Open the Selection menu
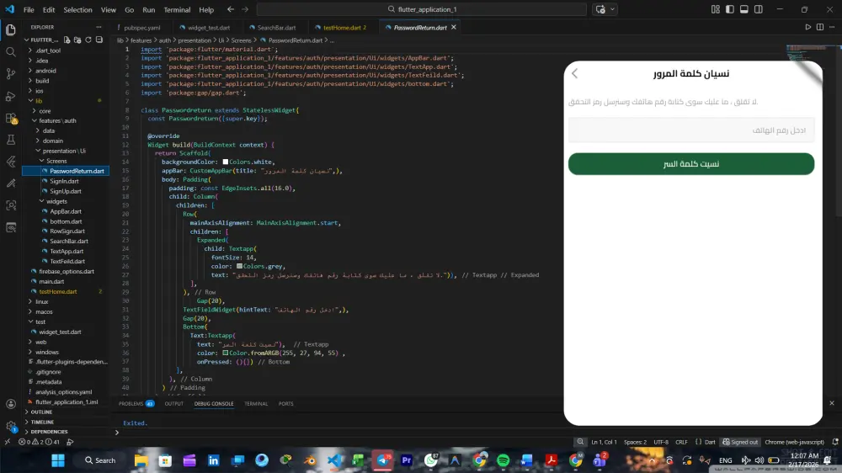Viewport: 842px width, 473px height. click(x=77, y=9)
